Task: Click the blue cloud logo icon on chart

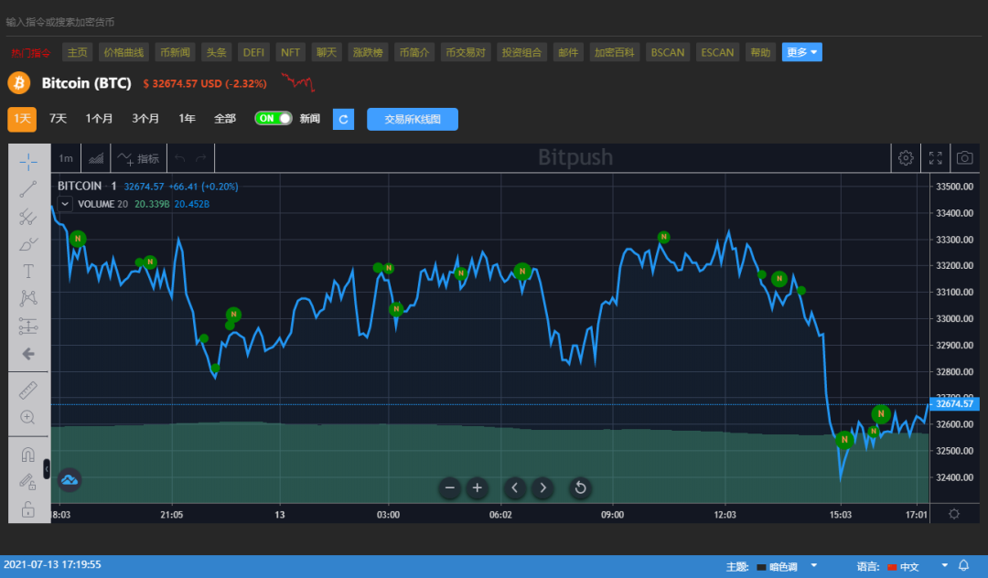Action: pos(70,480)
